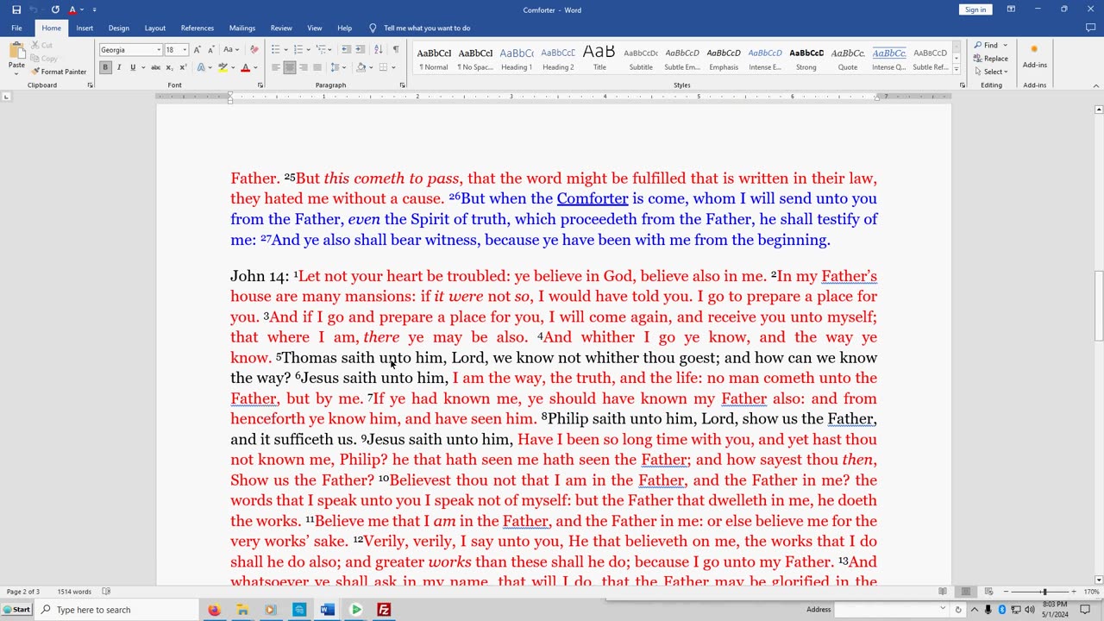Switch to the Design tab
The height and width of the screenshot is (621, 1104).
pos(119,28)
